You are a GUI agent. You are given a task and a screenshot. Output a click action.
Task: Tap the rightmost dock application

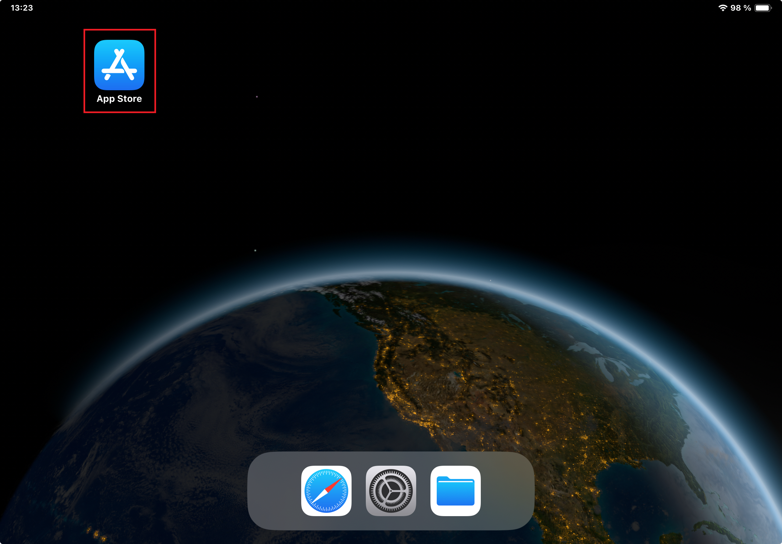pyautogui.click(x=456, y=491)
